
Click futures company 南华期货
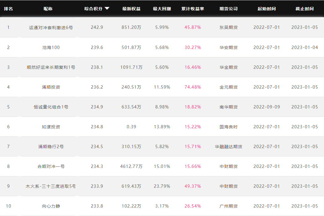pos(229,107)
